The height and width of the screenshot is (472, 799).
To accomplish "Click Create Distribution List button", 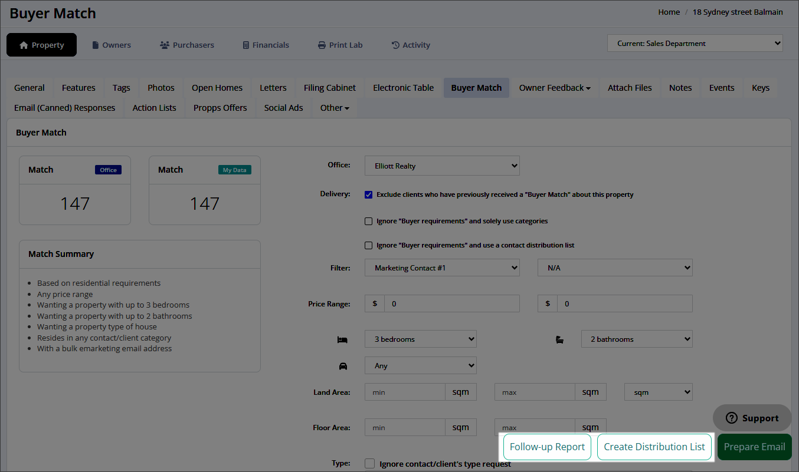I will [654, 447].
